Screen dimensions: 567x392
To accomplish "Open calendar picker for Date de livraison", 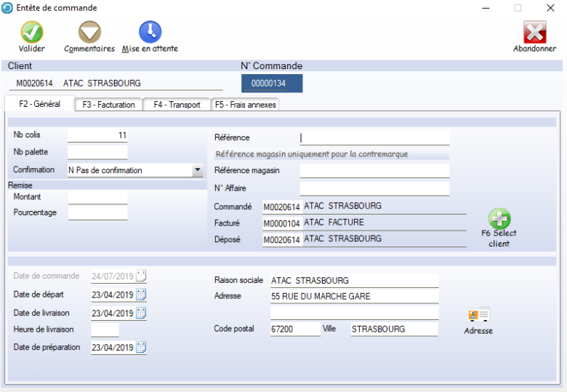I will (x=141, y=313).
